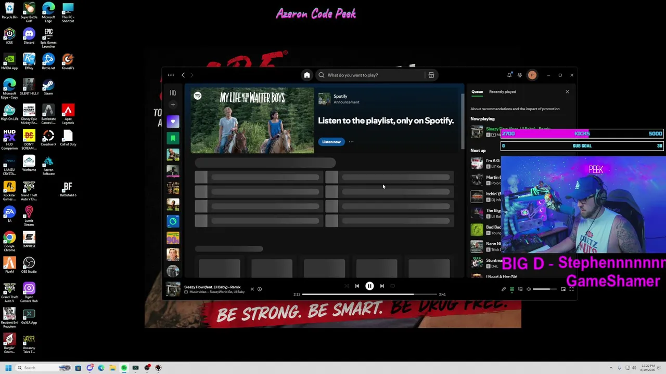Open the Spotify announcement profile link
This screenshot has height=374, width=666.
[340, 96]
